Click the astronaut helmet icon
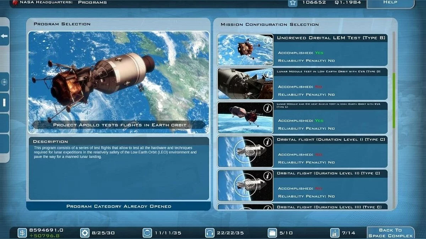Image resolution: width=426 pixels, height=239 pixels. [x=147, y=233]
